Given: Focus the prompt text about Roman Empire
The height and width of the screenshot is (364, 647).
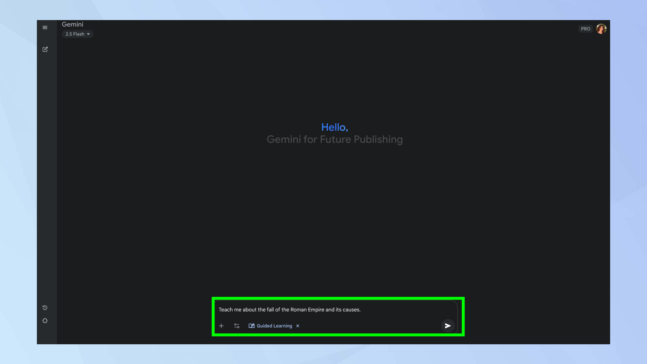Looking at the screenshot, I should [x=290, y=310].
